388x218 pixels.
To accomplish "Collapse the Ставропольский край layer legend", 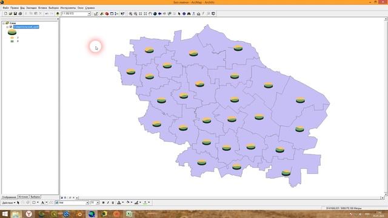I will pyautogui.click(x=7, y=27).
